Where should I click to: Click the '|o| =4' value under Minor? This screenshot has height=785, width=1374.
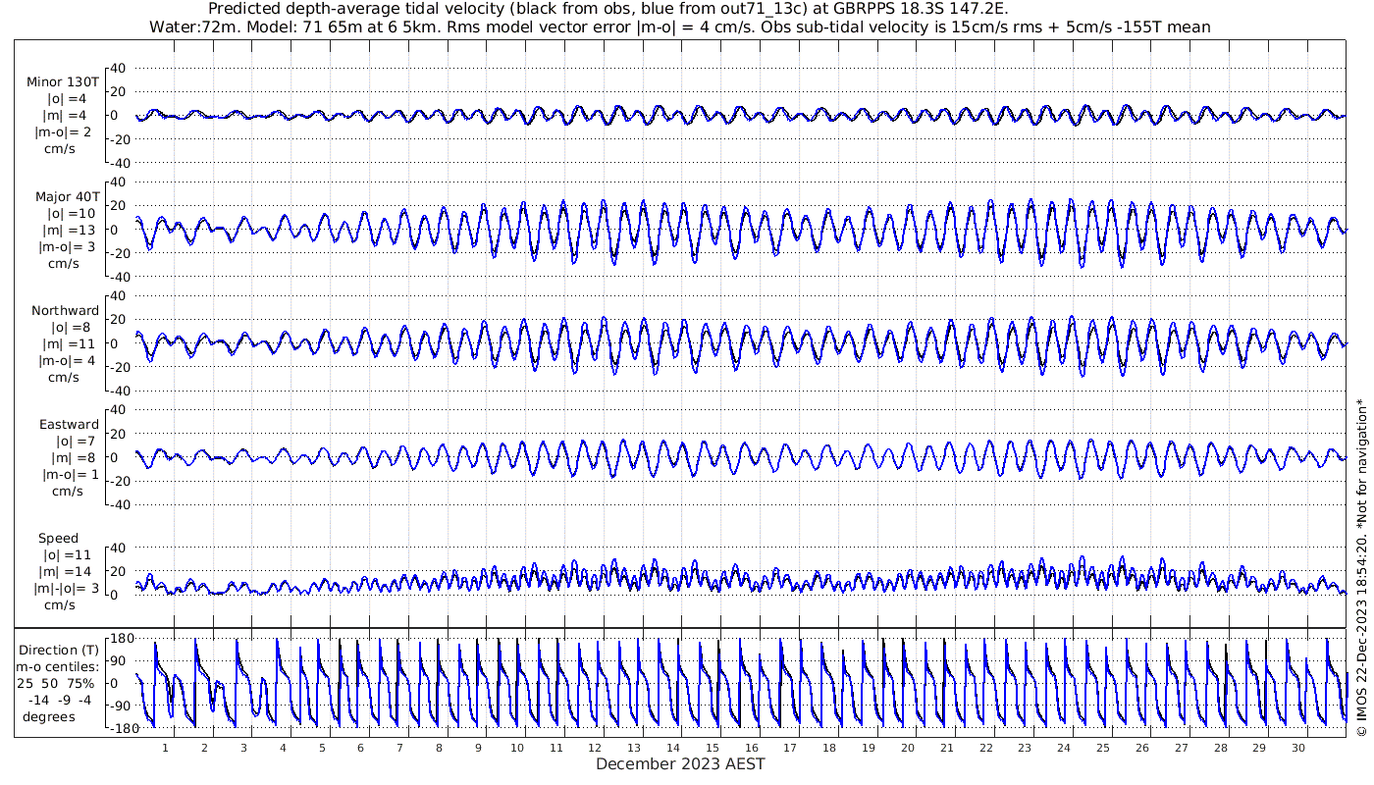pos(67,99)
